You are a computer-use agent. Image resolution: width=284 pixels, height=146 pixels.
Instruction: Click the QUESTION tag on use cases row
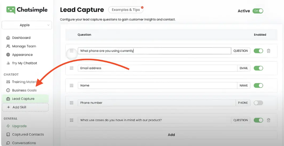point(241,120)
